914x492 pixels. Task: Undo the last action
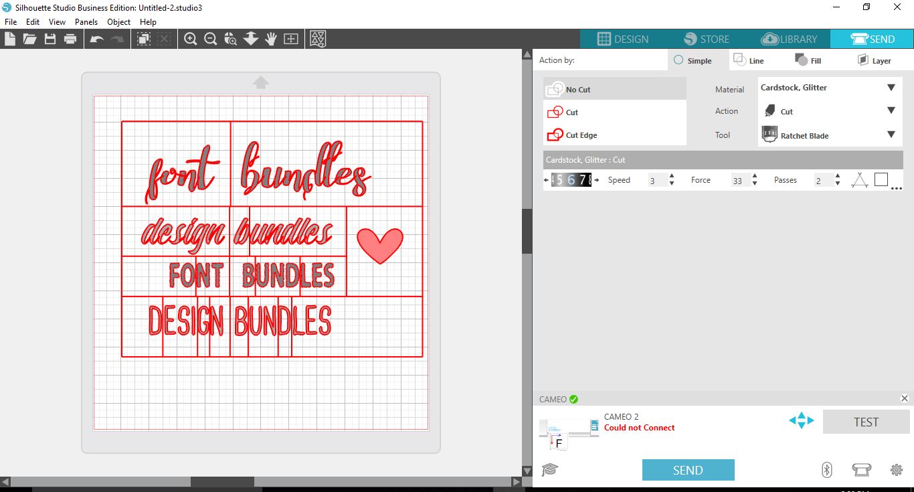[97, 39]
